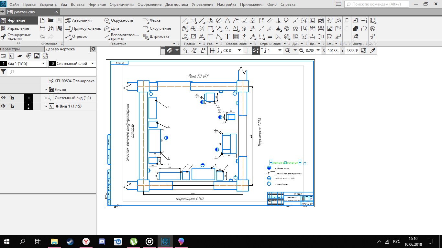Click the command search field
Screen dimensions: 442x248
coord(376,5)
